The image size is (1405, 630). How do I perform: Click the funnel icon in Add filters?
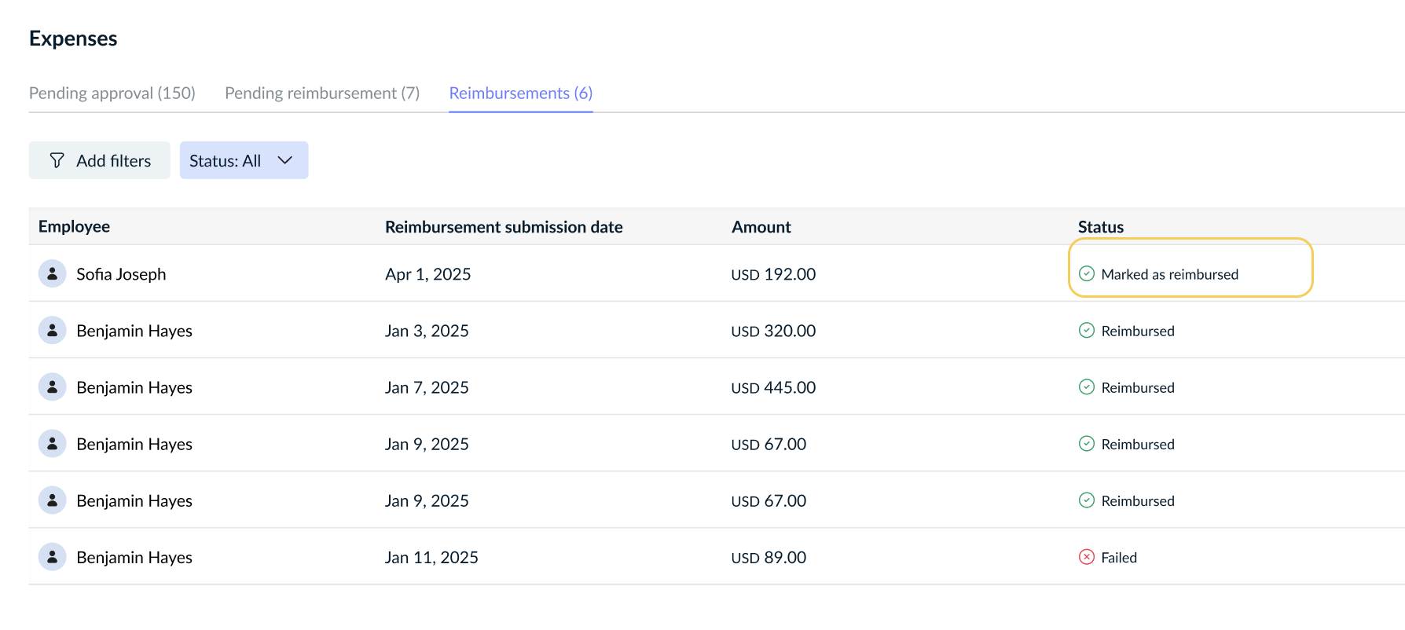57,160
